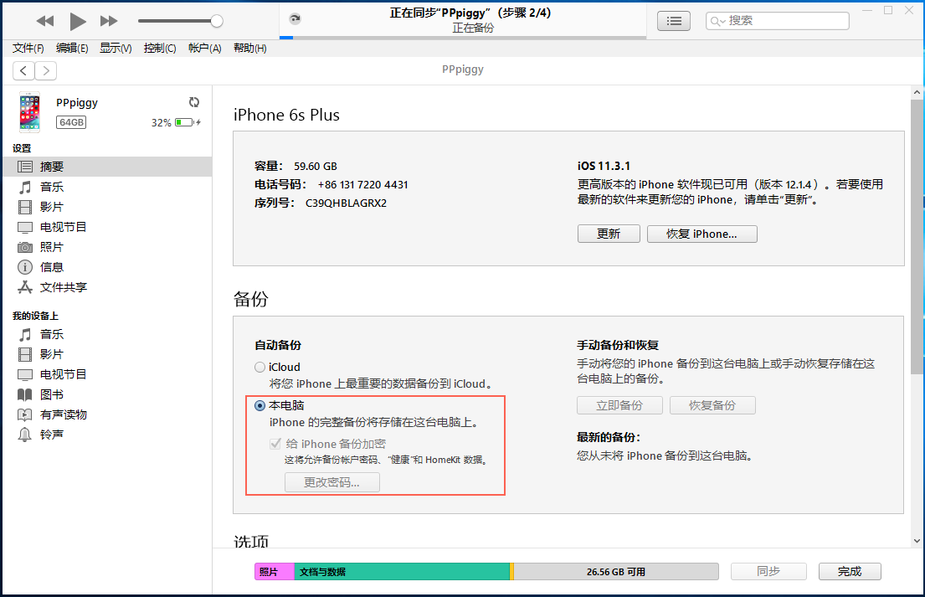The width and height of the screenshot is (925, 597).
Task: Select 影片 icon under 我的设备上
Action: (x=25, y=354)
